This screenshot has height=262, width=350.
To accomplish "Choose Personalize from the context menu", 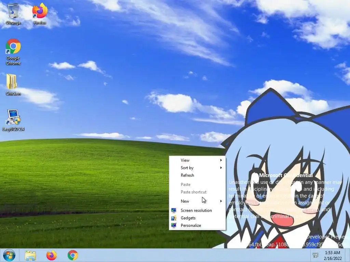I will [x=197, y=225].
